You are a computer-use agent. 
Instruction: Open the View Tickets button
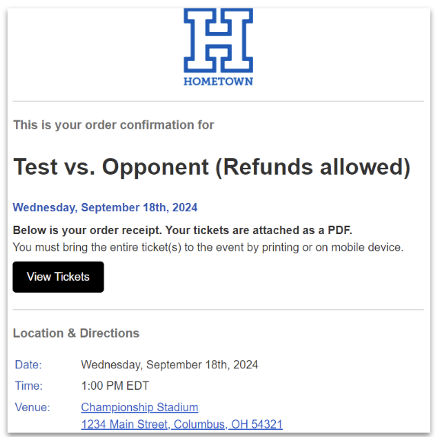(58, 277)
